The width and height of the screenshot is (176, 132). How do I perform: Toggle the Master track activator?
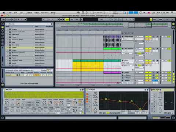(148, 81)
